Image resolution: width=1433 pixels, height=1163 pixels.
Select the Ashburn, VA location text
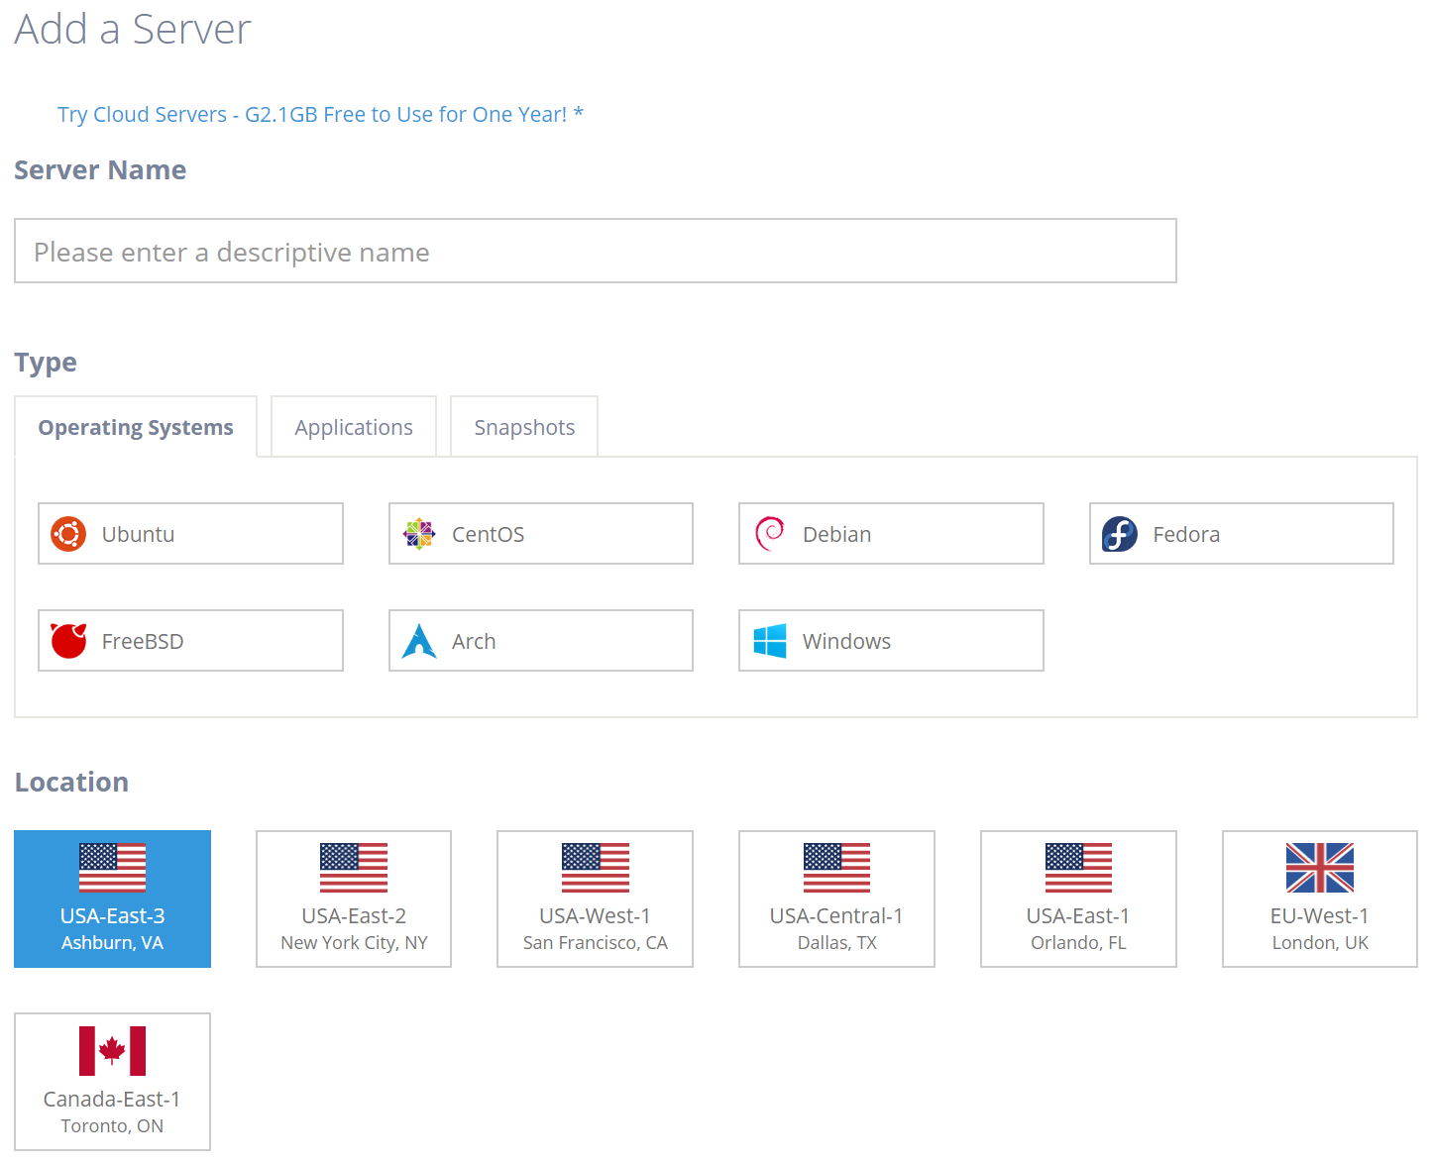point(113,943)
